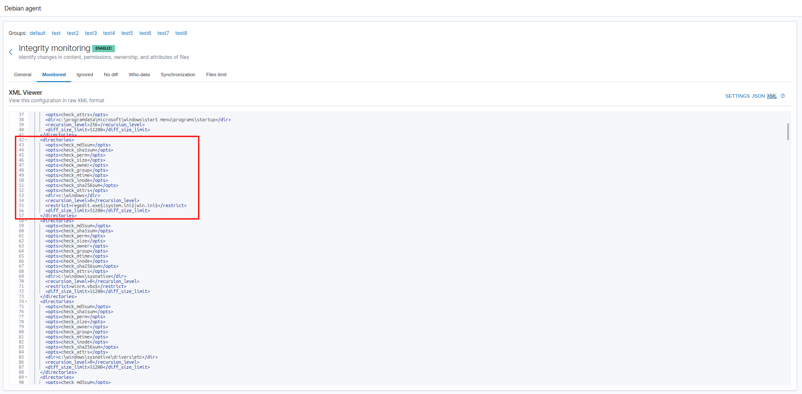Open the Ignored tab
The height and width of the screenshot is (394, 802).
point(85,75)
